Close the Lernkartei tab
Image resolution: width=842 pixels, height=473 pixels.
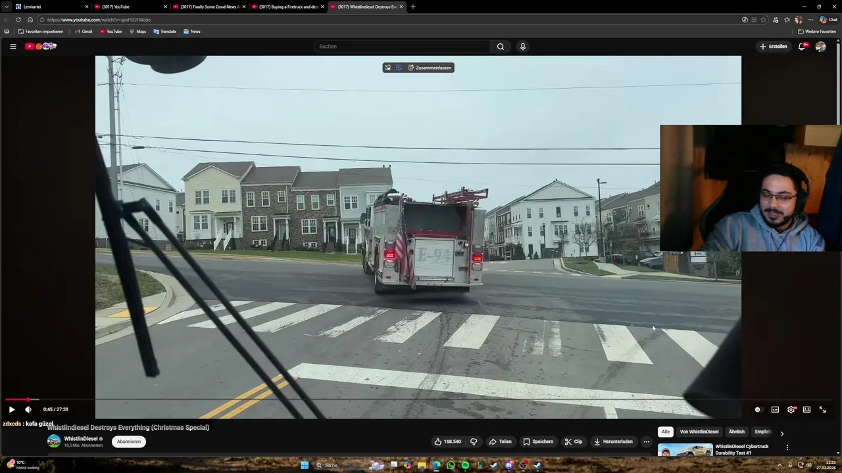click(x=86, y=7)
